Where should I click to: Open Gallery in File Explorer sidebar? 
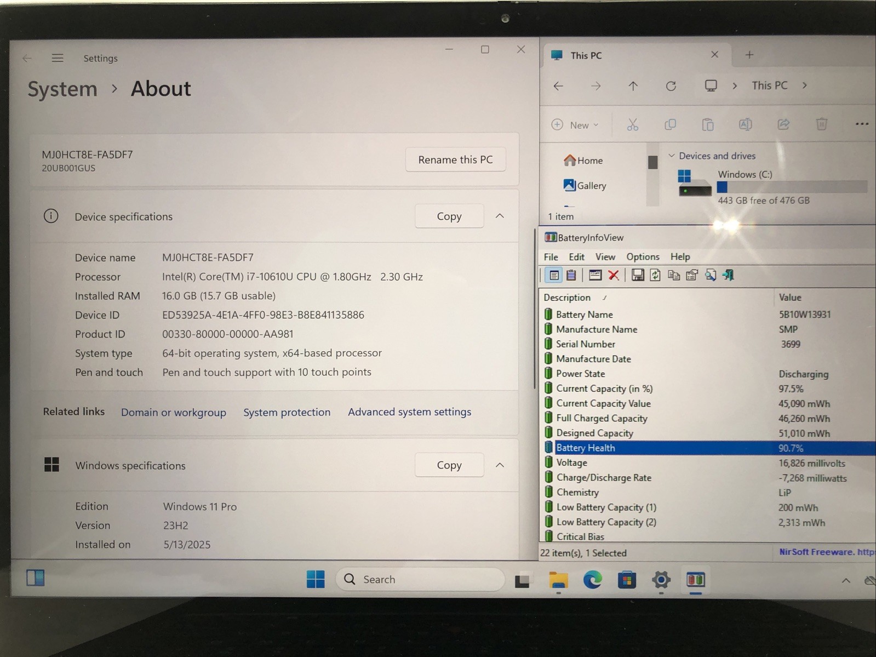coord(585,186)
